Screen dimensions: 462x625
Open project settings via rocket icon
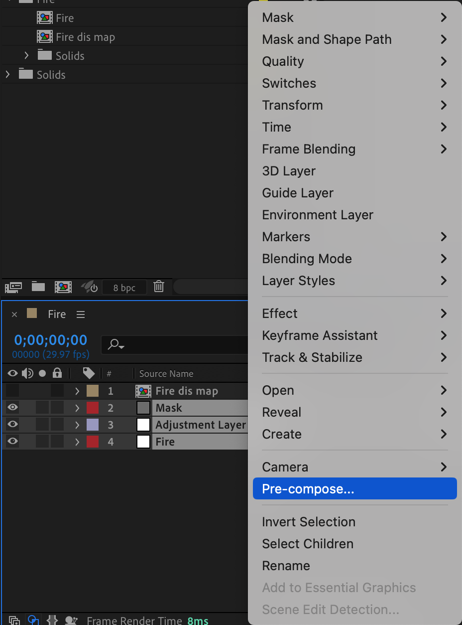point(89,287)
